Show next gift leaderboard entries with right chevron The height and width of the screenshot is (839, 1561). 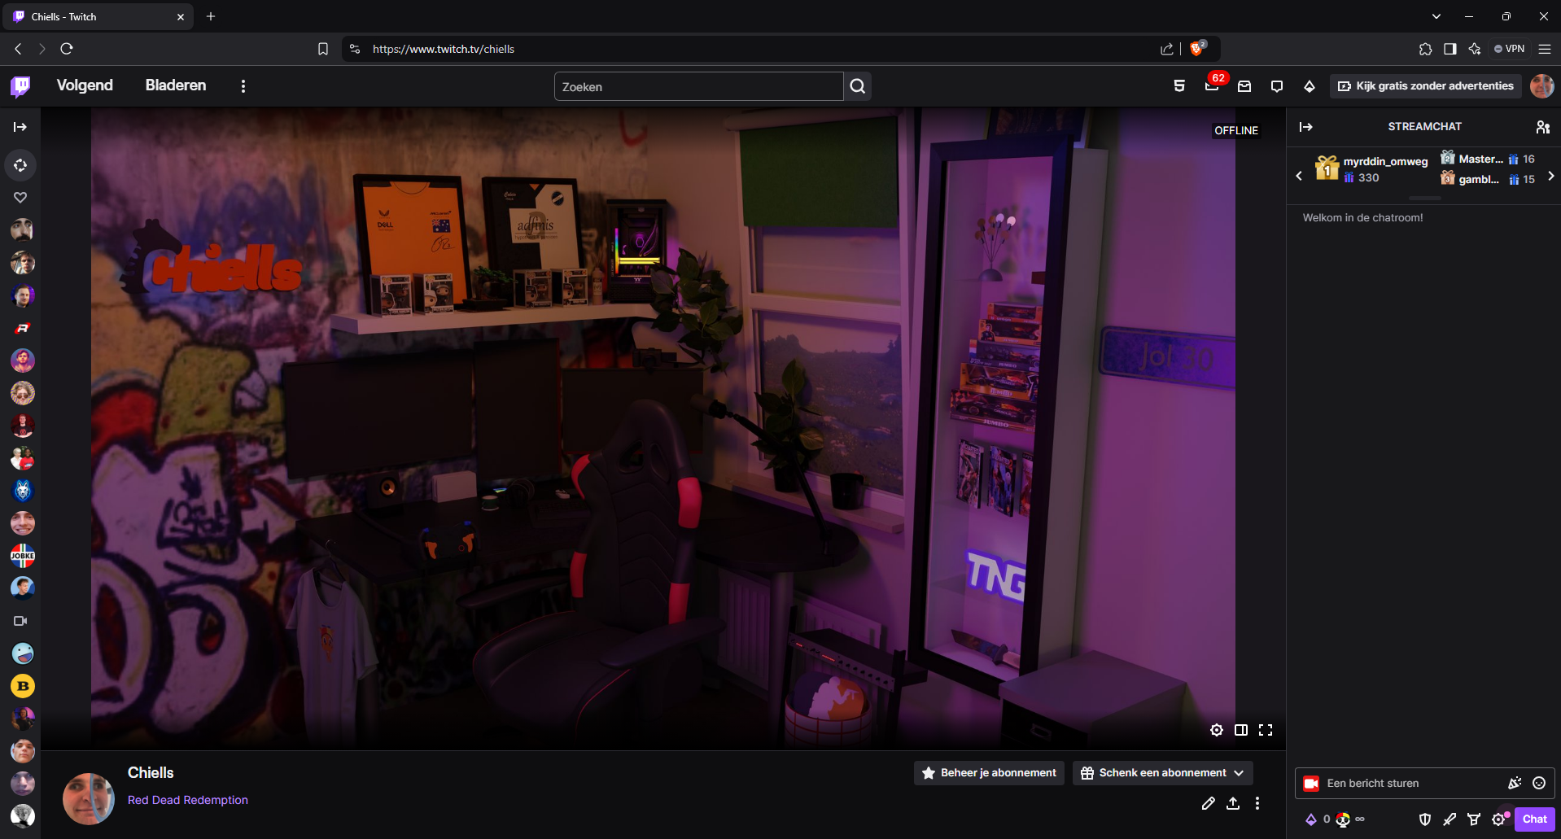click(1550, 176)
